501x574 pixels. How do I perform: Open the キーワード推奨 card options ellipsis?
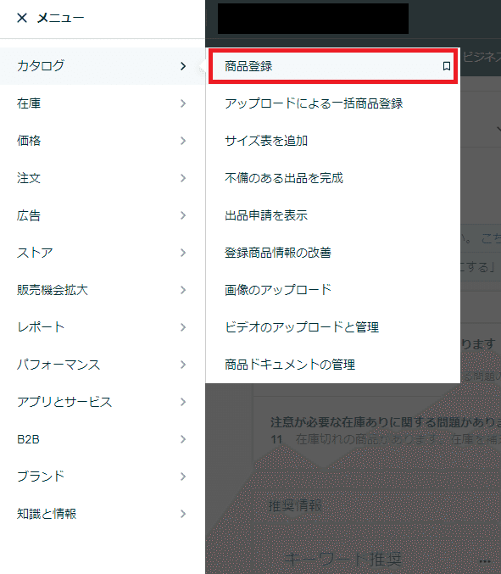click(x=485, y=561)
